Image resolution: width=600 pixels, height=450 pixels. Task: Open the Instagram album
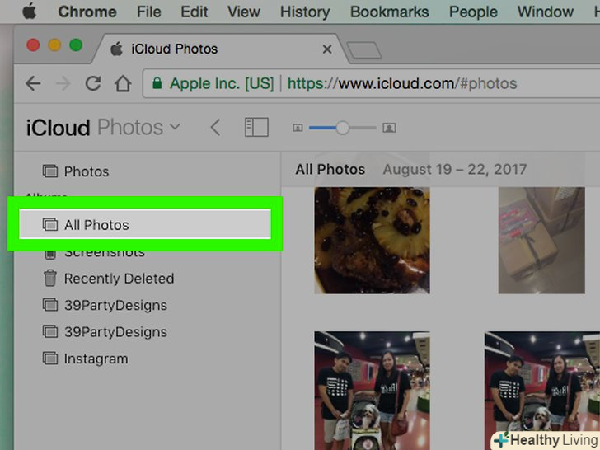pyautogui.click(x=95, y=359)
